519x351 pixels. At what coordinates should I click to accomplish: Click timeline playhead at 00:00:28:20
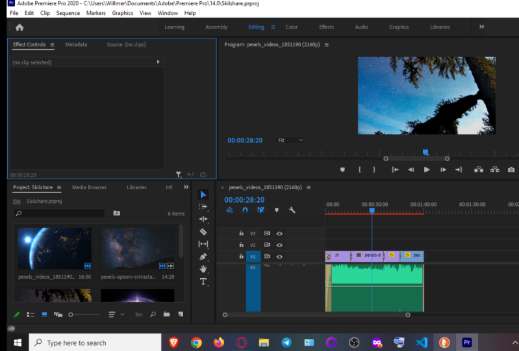[372, 210]
